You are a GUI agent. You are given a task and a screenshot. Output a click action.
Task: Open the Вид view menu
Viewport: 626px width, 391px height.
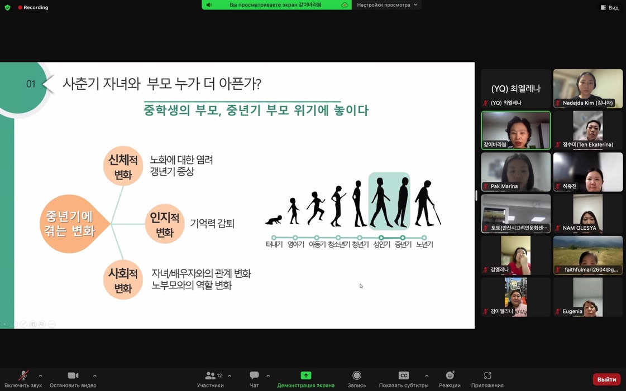[609, 8]
